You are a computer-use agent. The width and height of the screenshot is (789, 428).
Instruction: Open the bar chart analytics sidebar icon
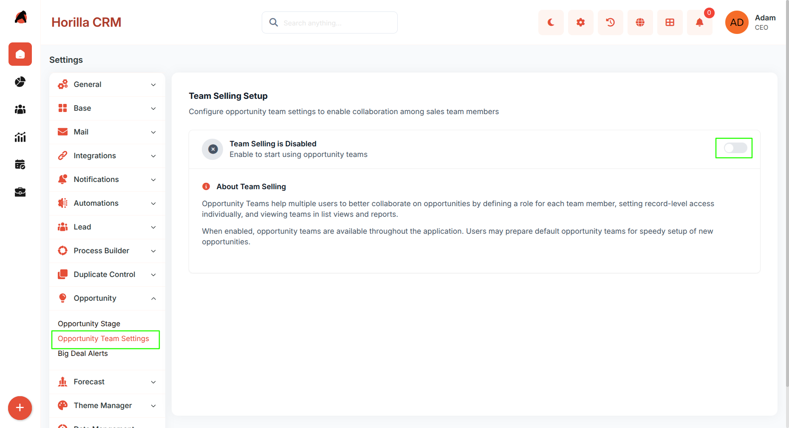tap(20, 137)
